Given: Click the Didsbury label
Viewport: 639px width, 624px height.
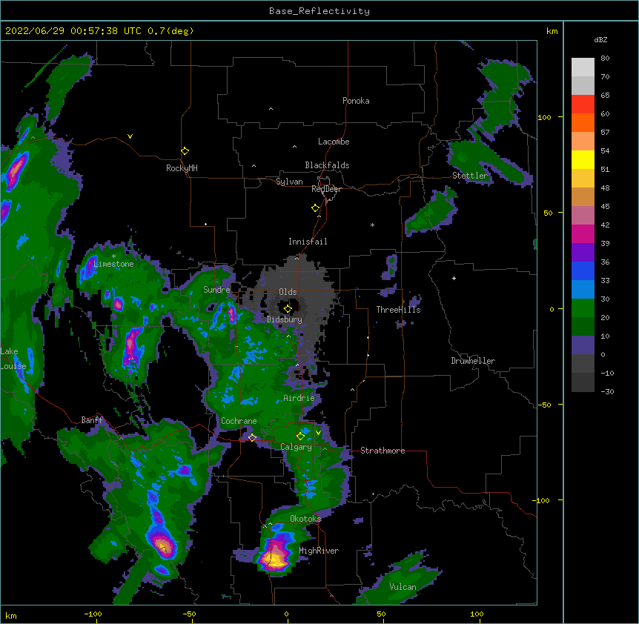Looking at the screenshot, I should tap(285, 319).
